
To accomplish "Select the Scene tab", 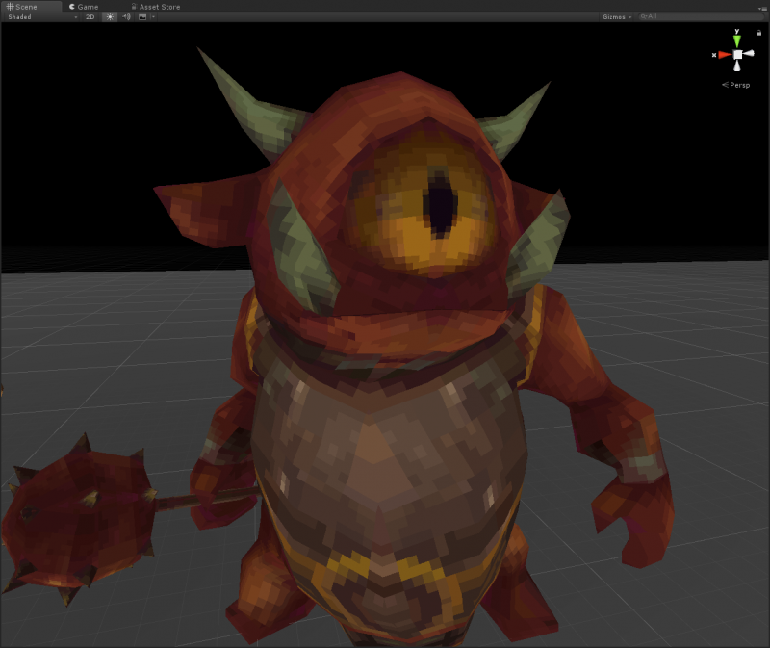I will point(21,6).
